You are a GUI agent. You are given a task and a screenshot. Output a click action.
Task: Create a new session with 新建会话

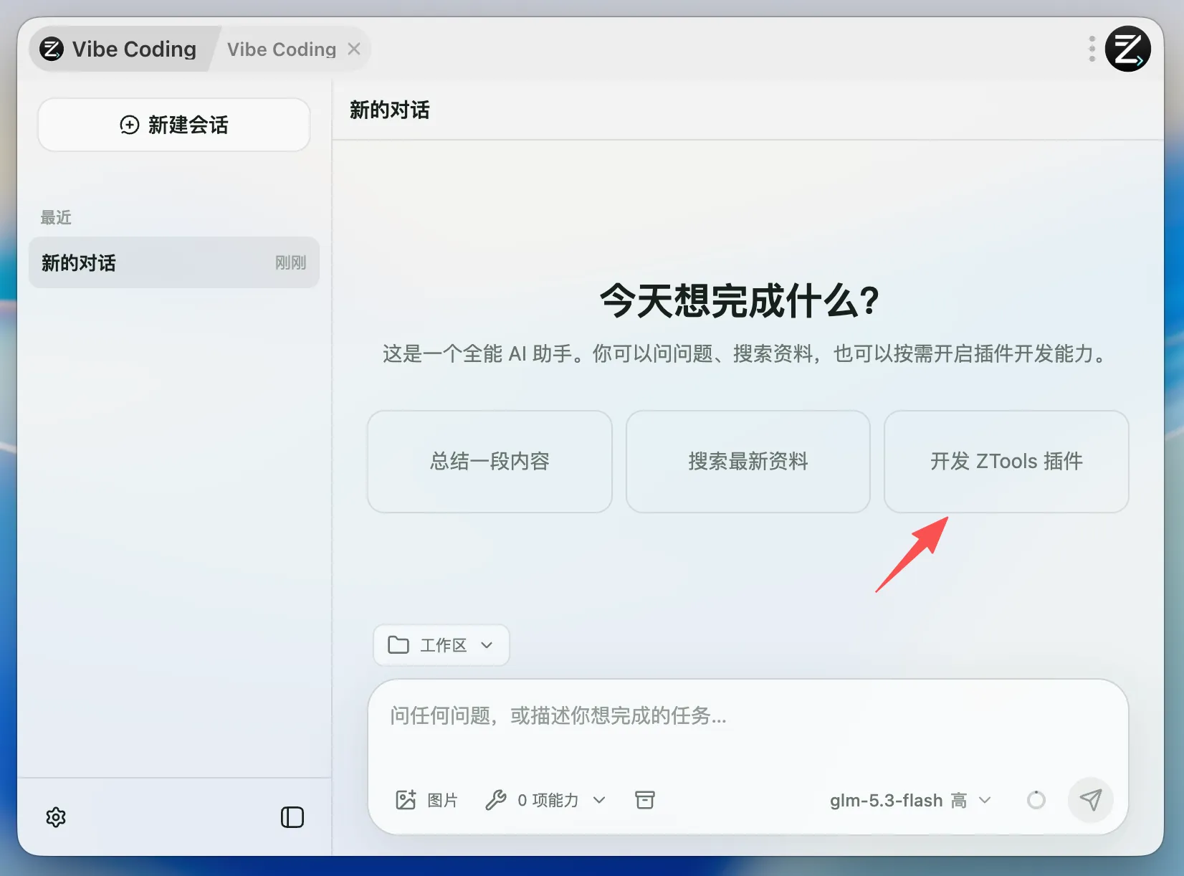[174, 125]
